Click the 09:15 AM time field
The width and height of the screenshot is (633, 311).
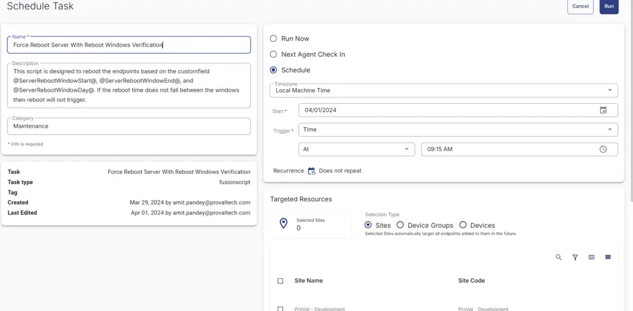coord(520,149)
